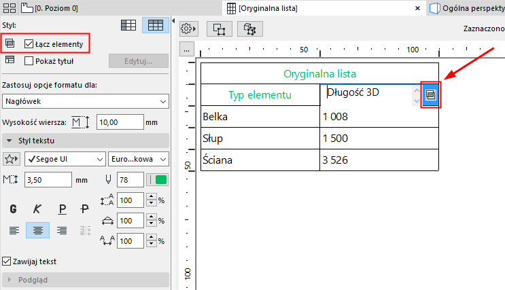Click the select in 2D toolbar button

(x=219, y=29)
